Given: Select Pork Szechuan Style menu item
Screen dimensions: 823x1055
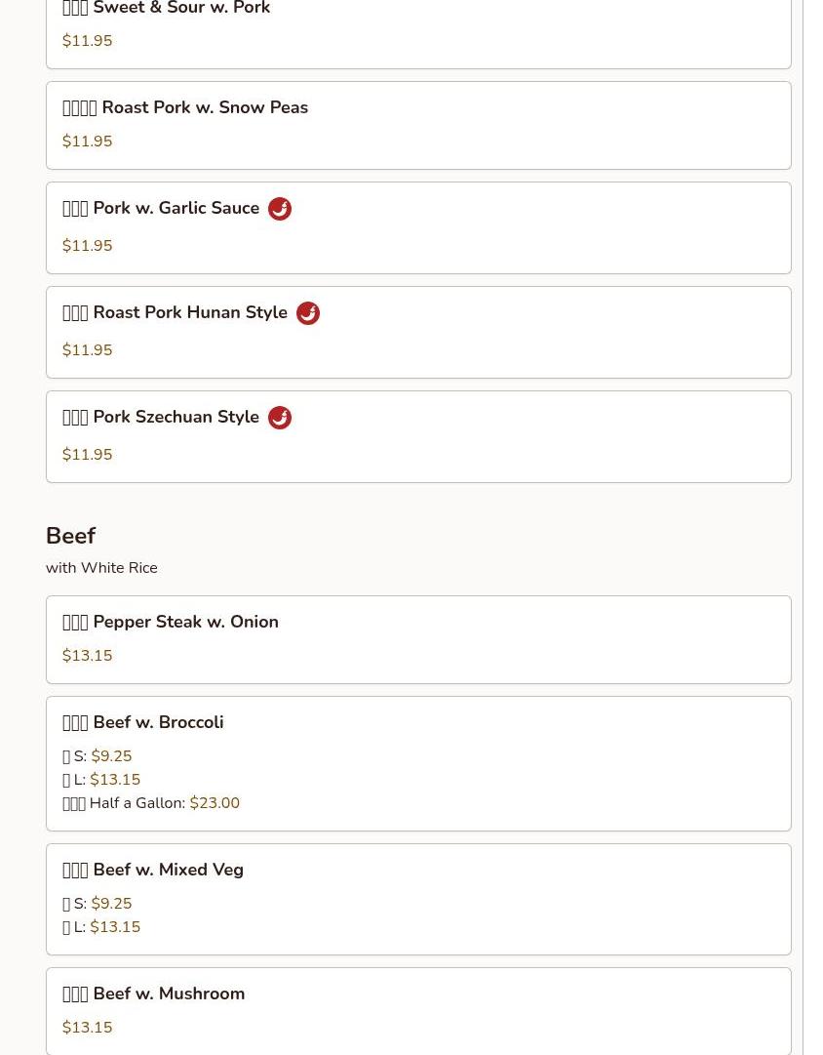Looking at the screenshot, I should [418, 436].
